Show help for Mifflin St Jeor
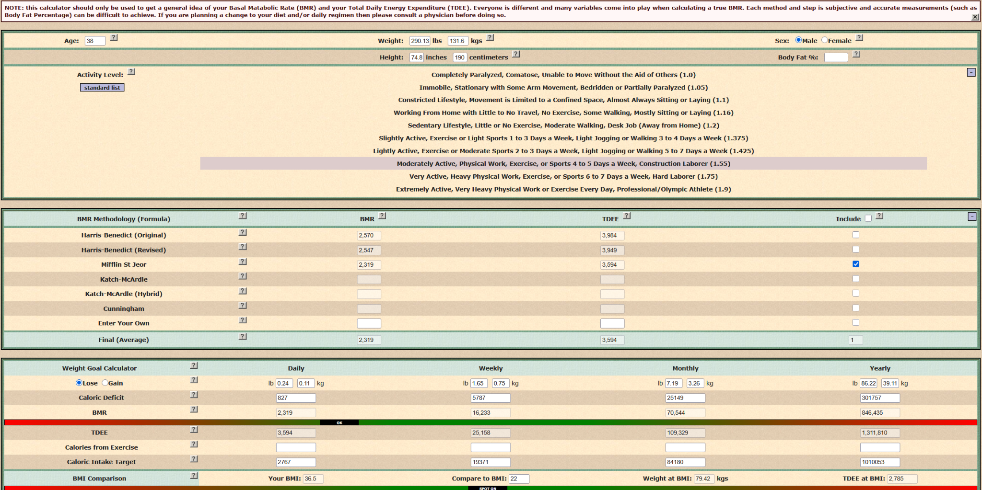This screenshot has width=982, height=490. click(x=243, y=262)
